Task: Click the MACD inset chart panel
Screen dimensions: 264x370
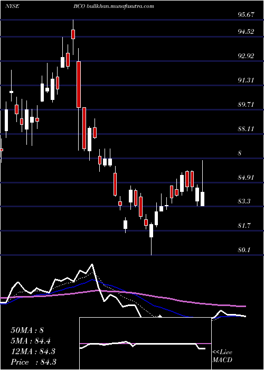Action: pos(145,344)
